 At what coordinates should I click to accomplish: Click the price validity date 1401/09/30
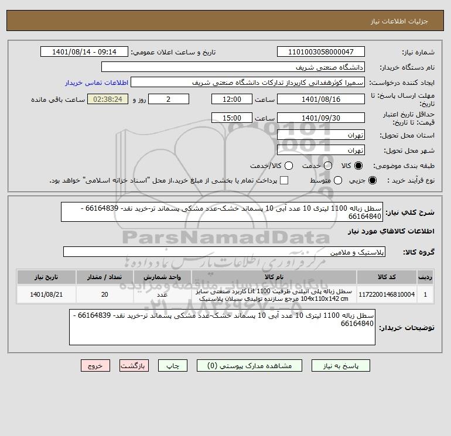321,118
